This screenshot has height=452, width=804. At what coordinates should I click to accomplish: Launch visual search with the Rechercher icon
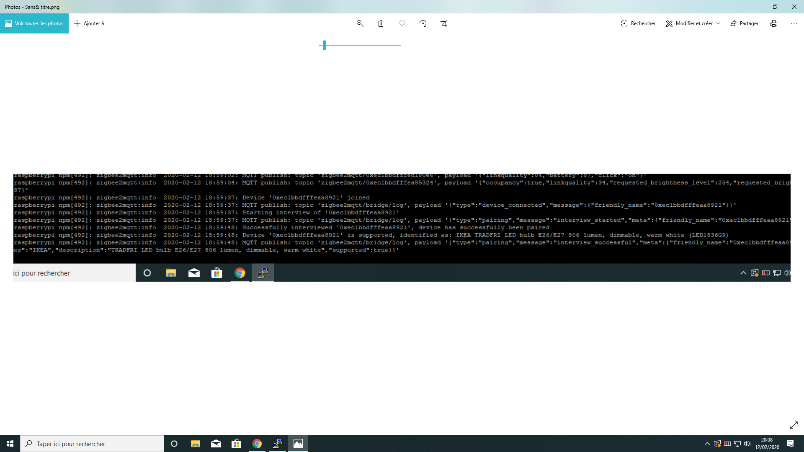point(638,23)
